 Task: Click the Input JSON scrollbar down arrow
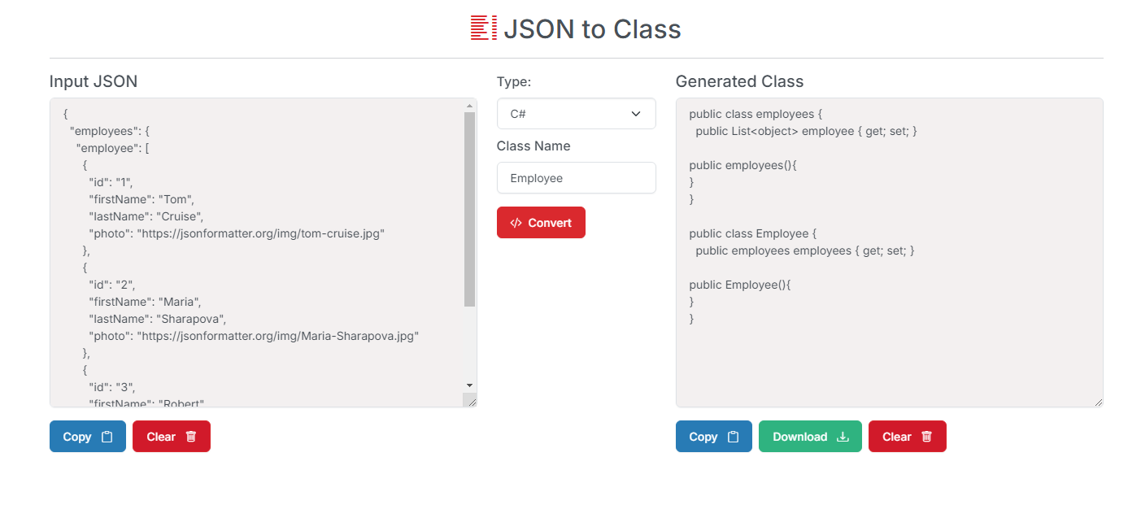(469, 385)
